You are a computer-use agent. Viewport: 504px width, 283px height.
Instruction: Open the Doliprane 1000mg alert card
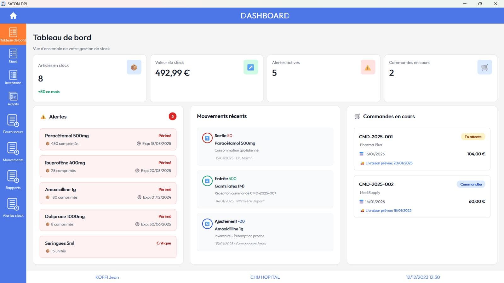coord(108,220)
